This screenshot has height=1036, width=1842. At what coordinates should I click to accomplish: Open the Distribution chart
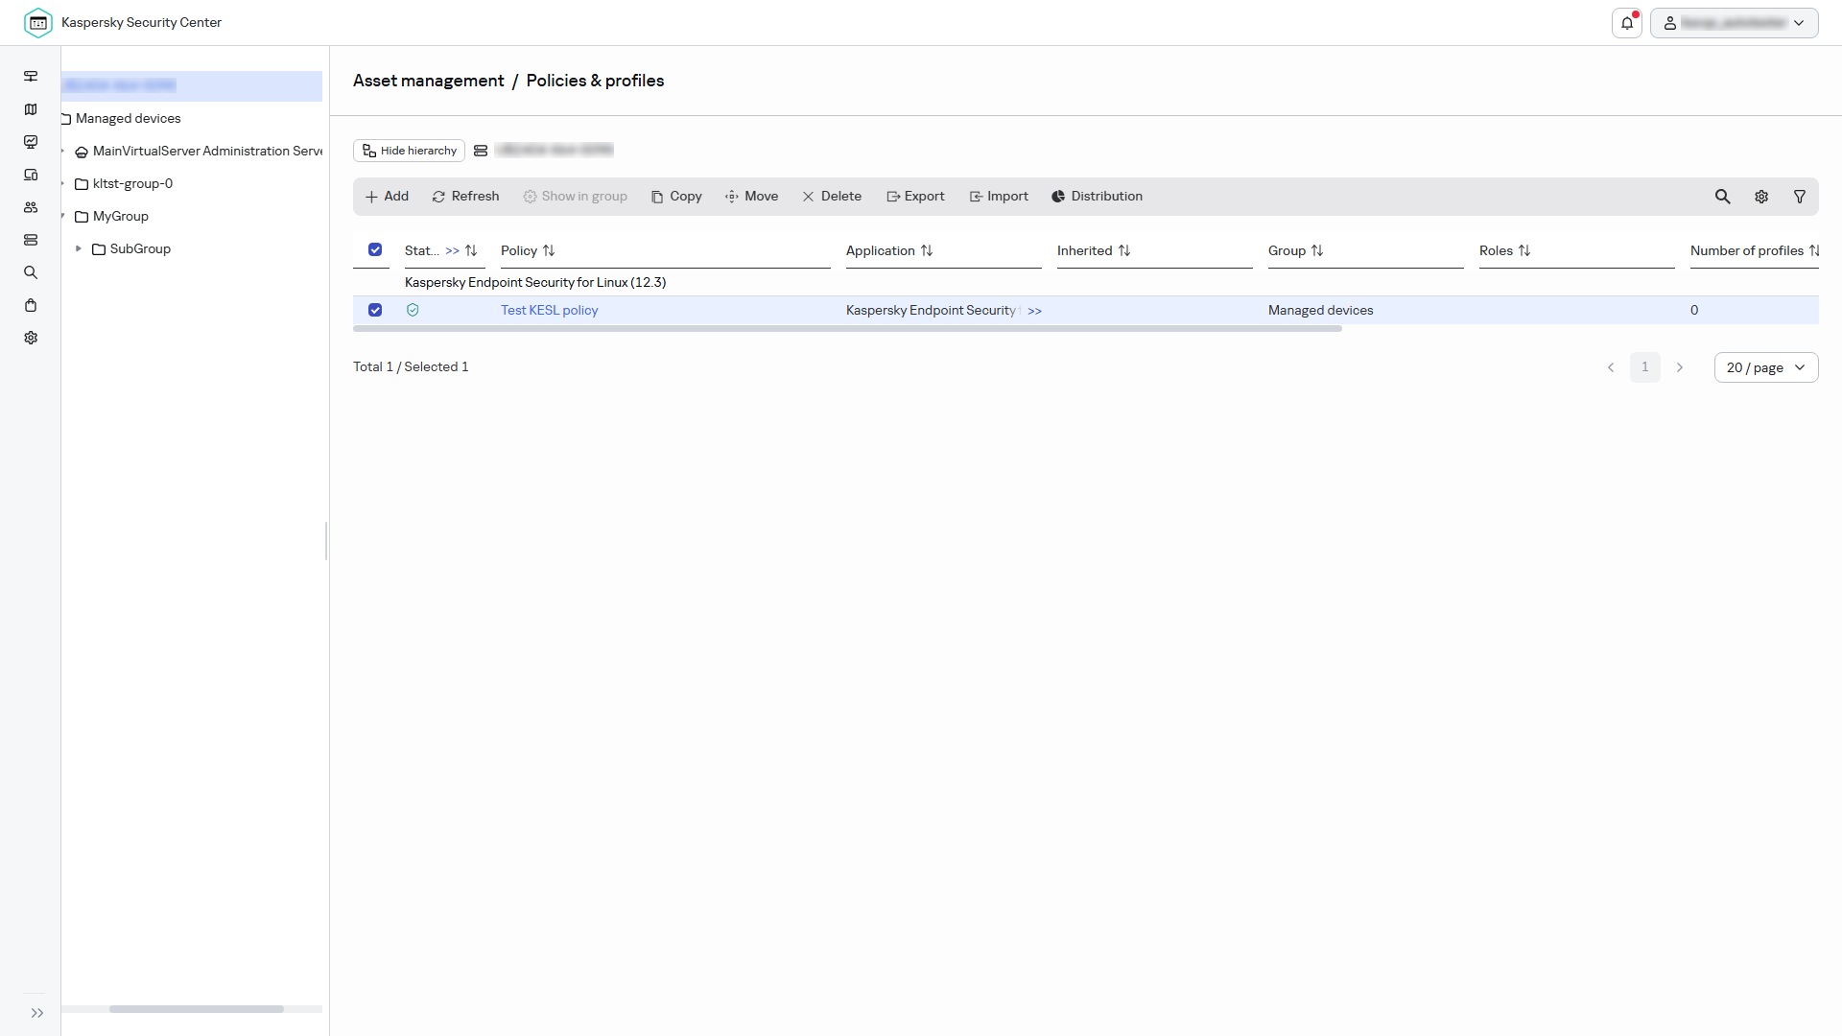pyautogui.click(x=1097, y=197)
